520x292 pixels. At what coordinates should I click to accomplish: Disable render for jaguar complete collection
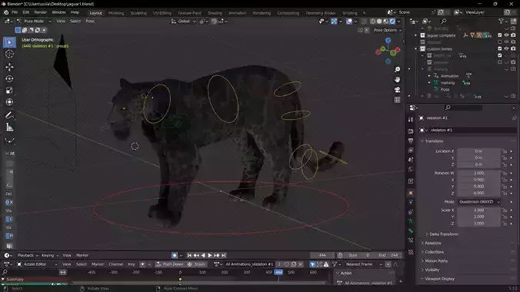pos(513,35)
